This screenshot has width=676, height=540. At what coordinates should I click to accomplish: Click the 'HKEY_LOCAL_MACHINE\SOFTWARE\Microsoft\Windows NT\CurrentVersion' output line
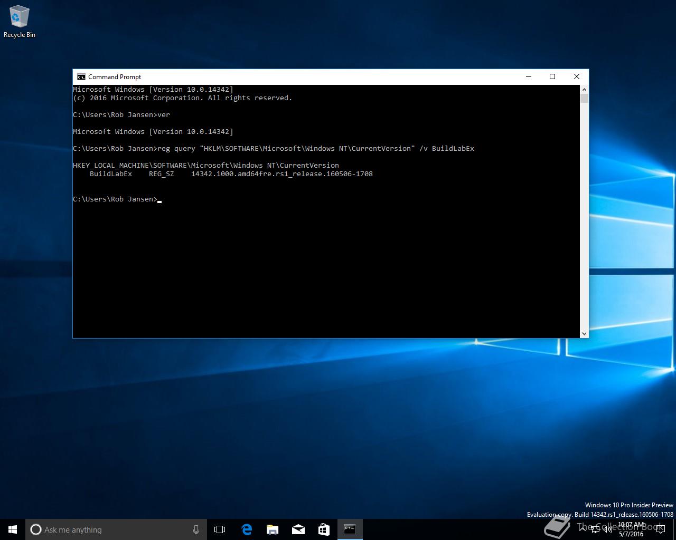pos(206,166)
